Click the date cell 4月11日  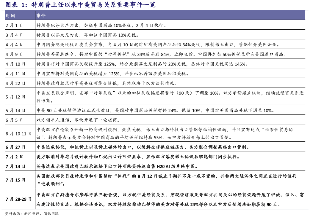(15, 74)
